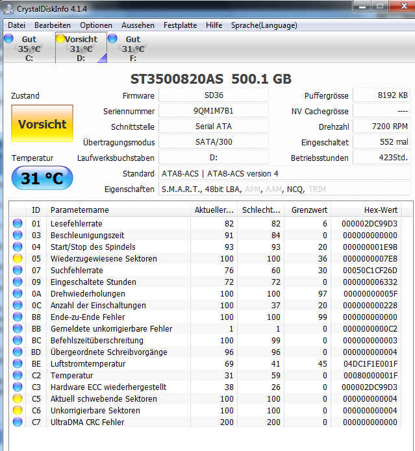Viewport: 415px width, 451px height.
Task: Click the 31 °C temperature indicator button
Action: [42, 178]
